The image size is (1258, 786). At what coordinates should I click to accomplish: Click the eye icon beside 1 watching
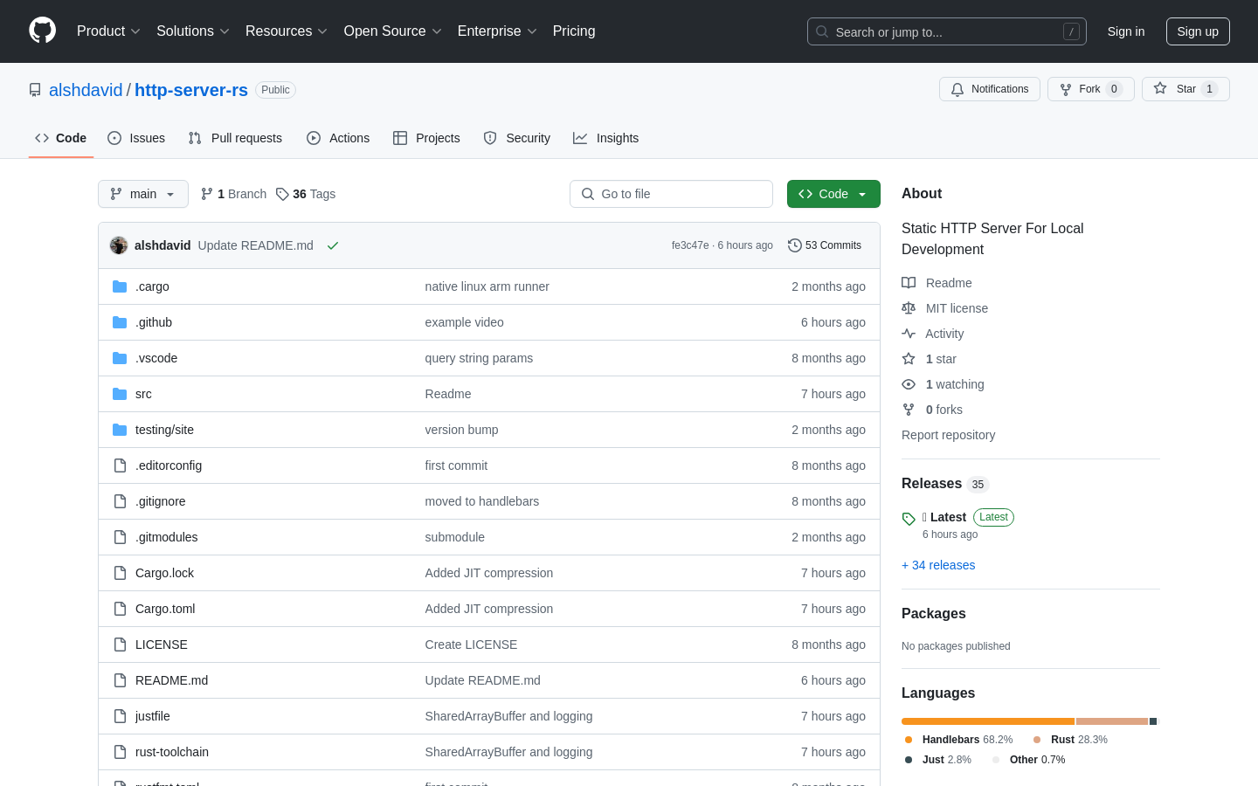pos(909,384)
